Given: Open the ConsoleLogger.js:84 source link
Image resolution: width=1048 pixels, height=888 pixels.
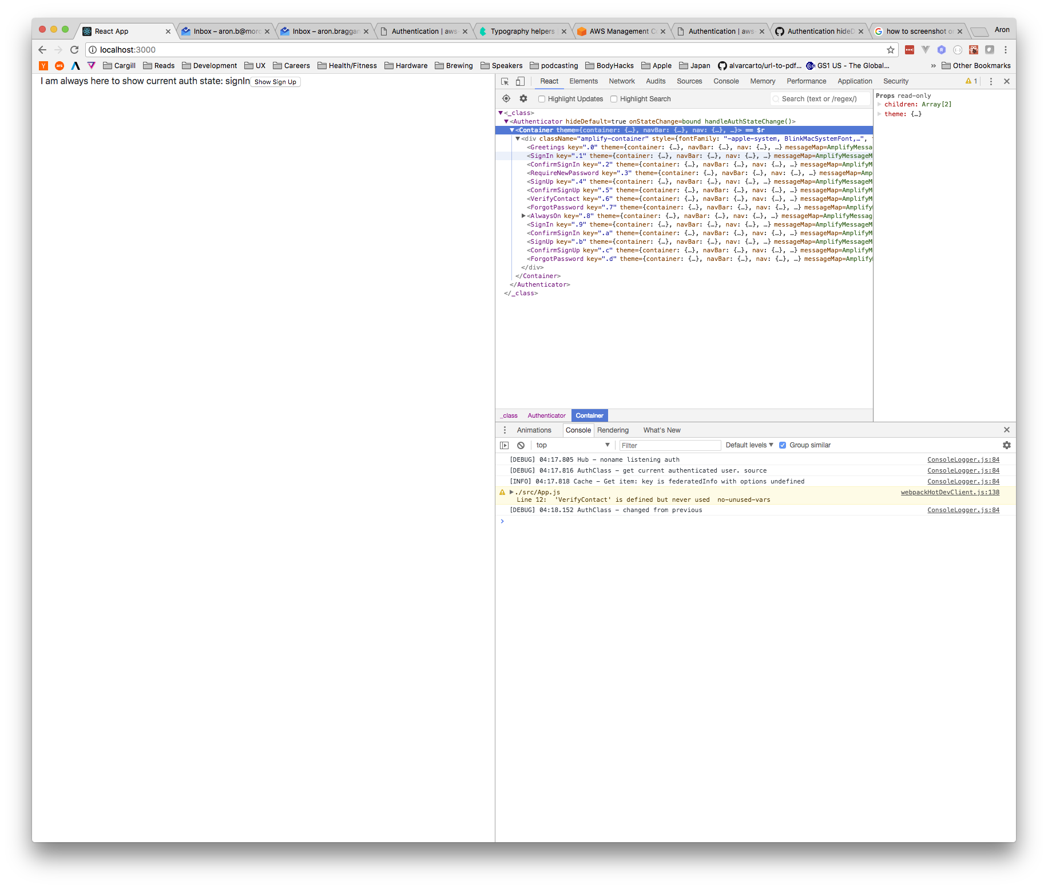Looking at the screenshot, I should point(963,459).
